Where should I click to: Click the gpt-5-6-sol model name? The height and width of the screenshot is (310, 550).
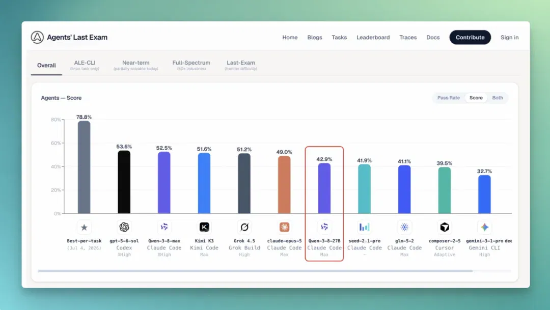pos(124,241)
